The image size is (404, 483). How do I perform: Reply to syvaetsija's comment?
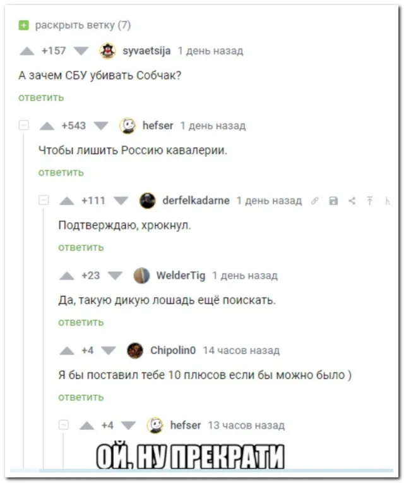coord(41,97)
